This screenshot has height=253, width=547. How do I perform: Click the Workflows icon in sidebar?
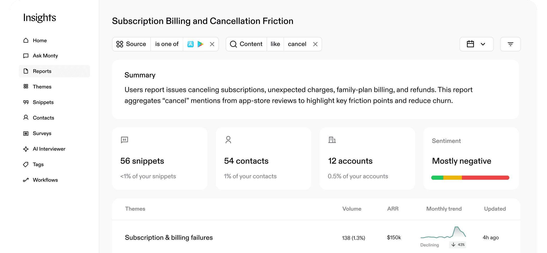click(x=26, y=180)
